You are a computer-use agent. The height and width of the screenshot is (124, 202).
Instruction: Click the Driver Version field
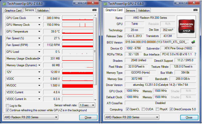pyautogui.click(x=160, y=85)
